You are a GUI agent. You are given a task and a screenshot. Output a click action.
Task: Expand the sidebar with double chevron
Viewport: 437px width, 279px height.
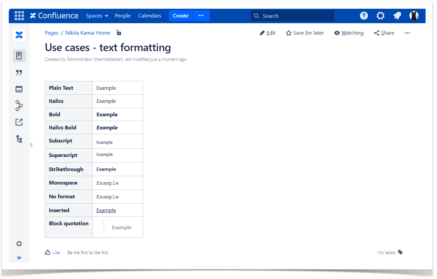[x=19, y=258]
